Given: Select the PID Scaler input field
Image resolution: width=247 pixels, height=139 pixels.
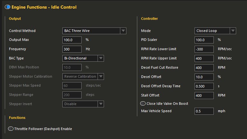Looking at the screenshot, I should [204, 40].
